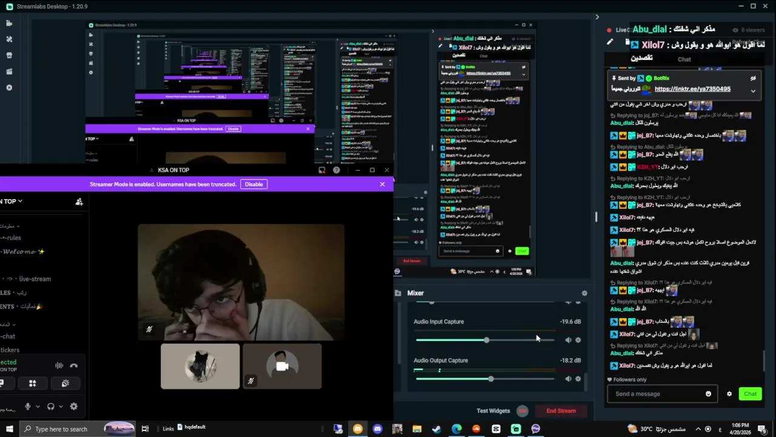Switch to the Chat tab in chat panel
Viewport: 776px width, 437px height.
[x=684, y=59]
